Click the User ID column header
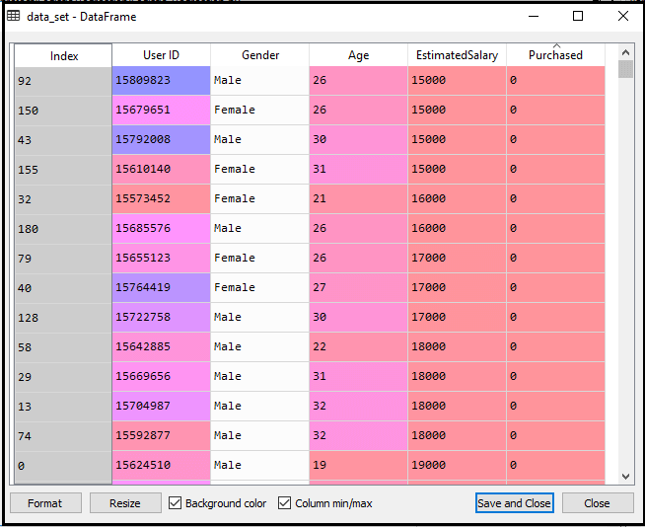 (x=161, y=55)
